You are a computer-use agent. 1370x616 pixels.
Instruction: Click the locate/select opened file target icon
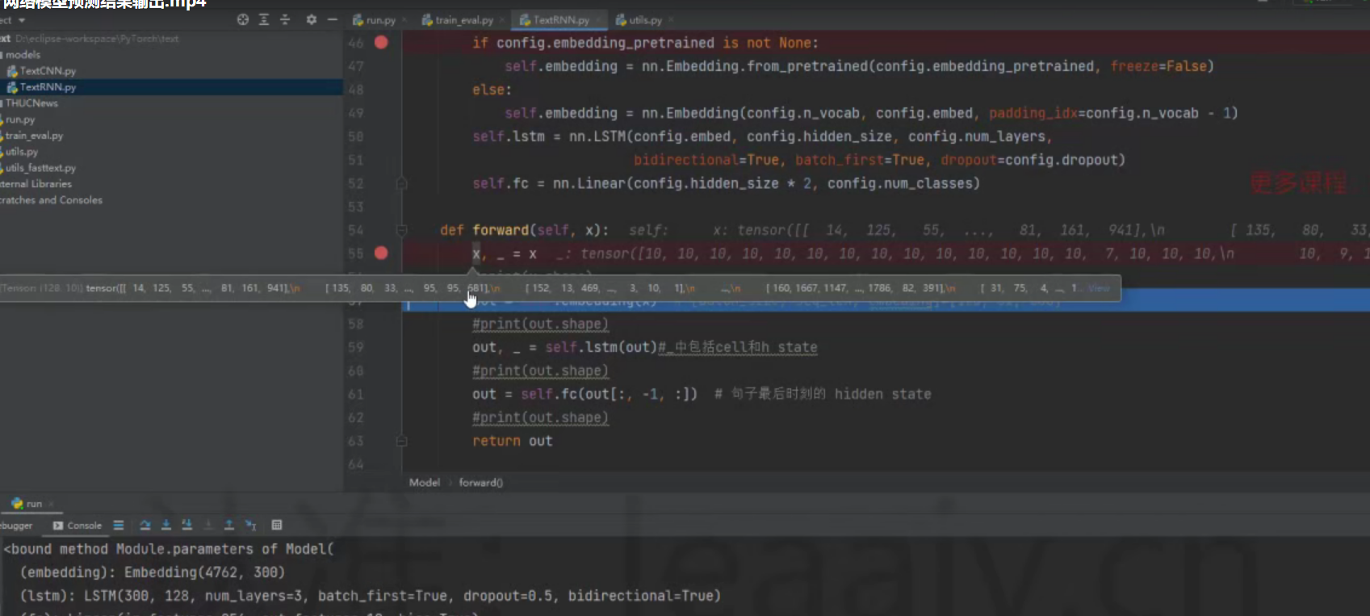[243, 19]
